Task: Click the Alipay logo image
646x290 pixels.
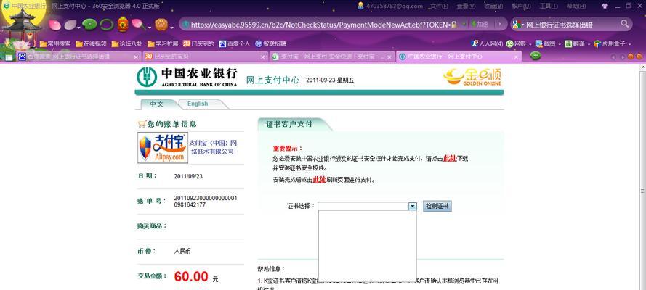Action: (162, 148)
